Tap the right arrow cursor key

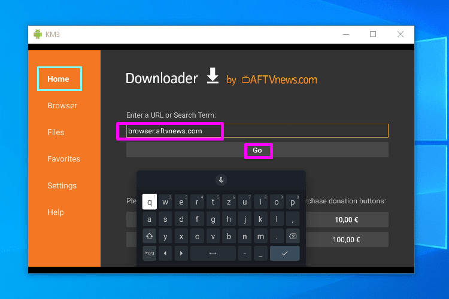(181, 254)
